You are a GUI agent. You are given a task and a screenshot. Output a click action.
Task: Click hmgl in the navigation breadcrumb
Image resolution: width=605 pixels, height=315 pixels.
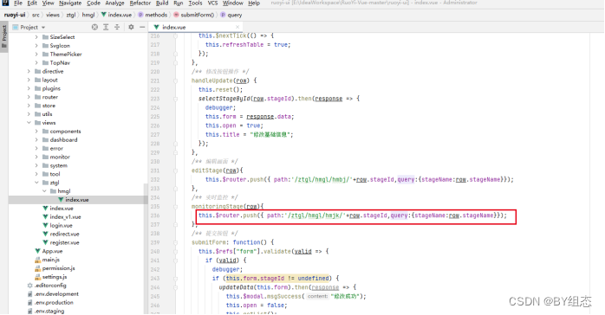88,15
